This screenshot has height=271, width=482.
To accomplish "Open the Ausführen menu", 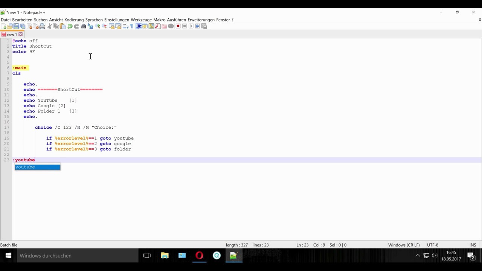I will click(x=177, y=20).
